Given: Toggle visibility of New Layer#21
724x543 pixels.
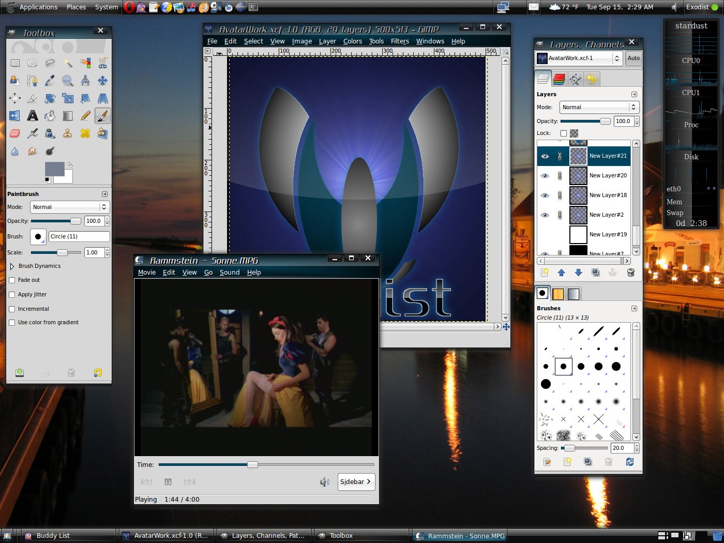Looking at the screenshot, I should (x=545, y=156).
